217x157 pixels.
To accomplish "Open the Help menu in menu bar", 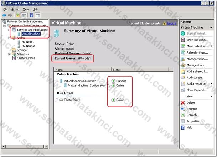I will coord(35,9).
